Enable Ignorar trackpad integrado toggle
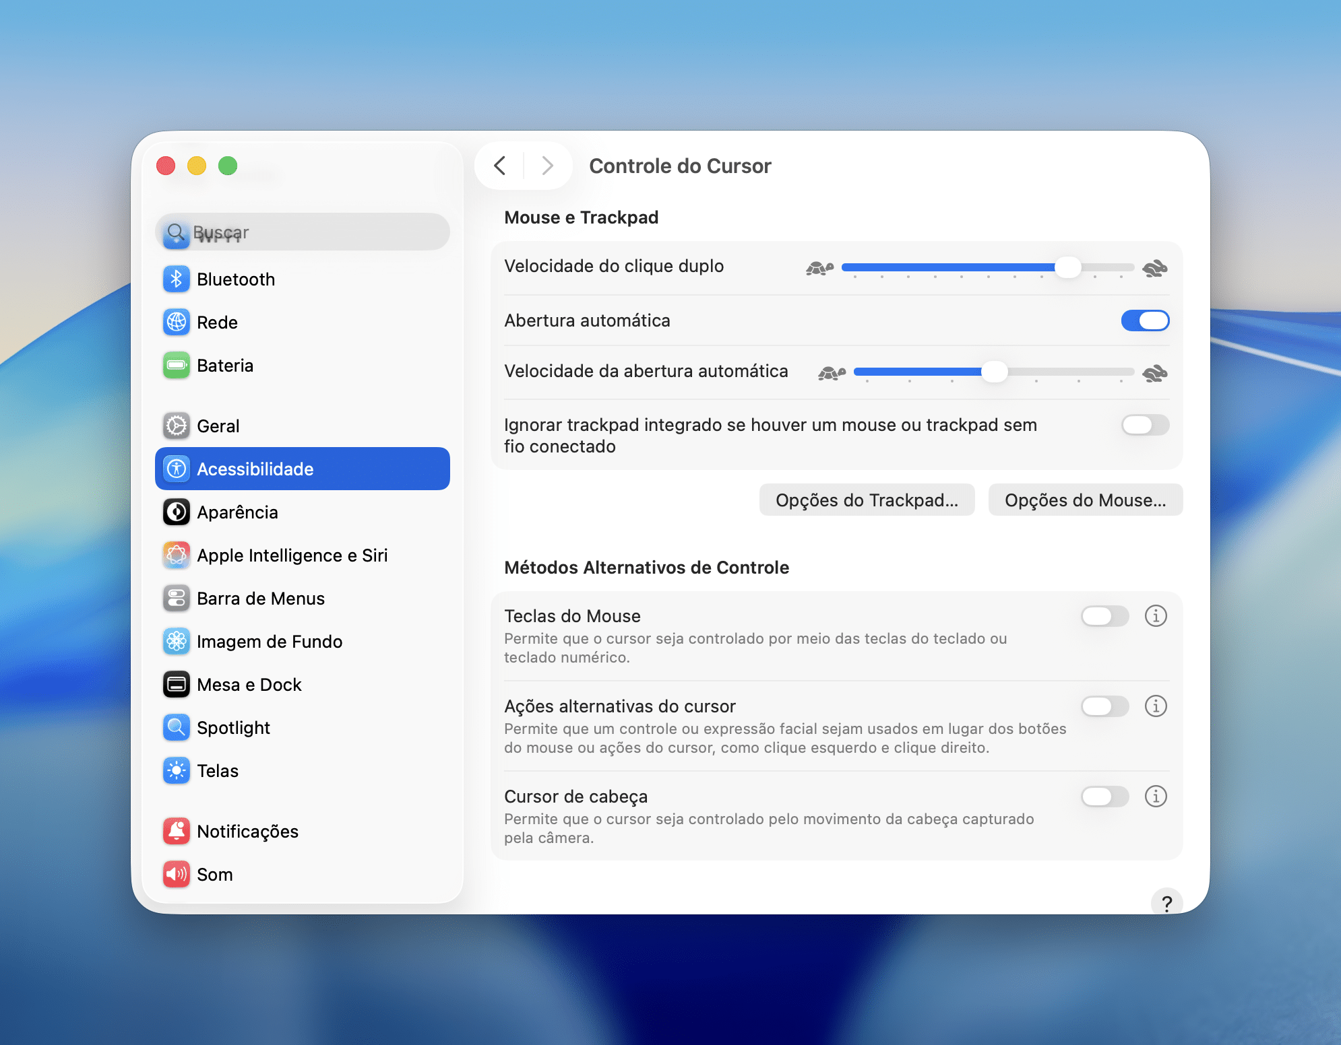Viewport: 1341px width, 1045px height. (1145, 425)
